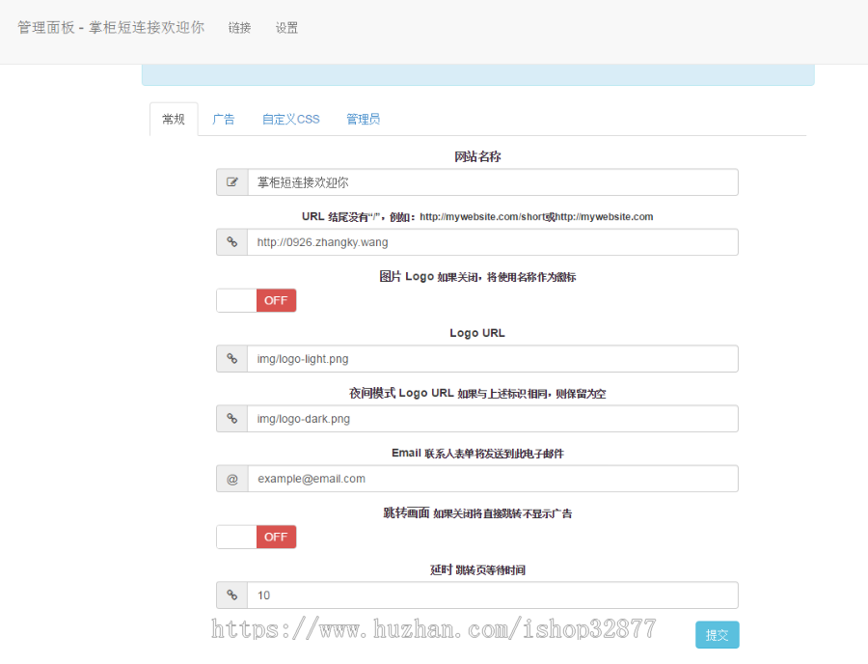
Task: Focus the URL field containing 0926.zhangky.wang
Action: point(493,242)
